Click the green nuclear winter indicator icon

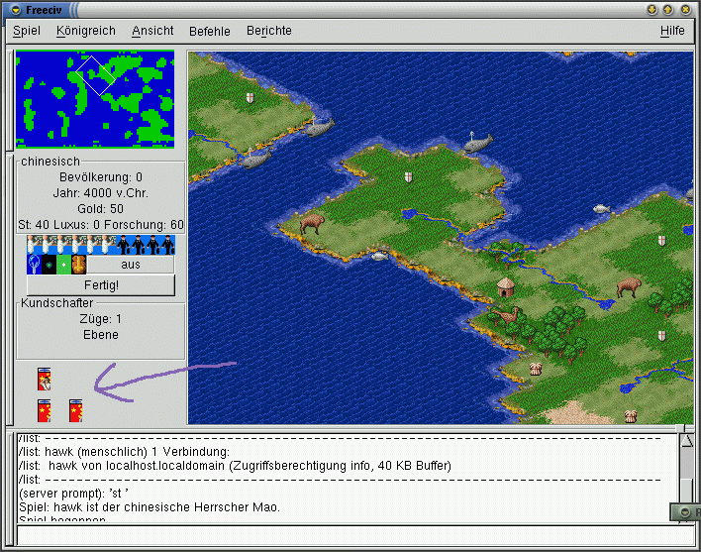pyautogui.click(x=63, y=265)
